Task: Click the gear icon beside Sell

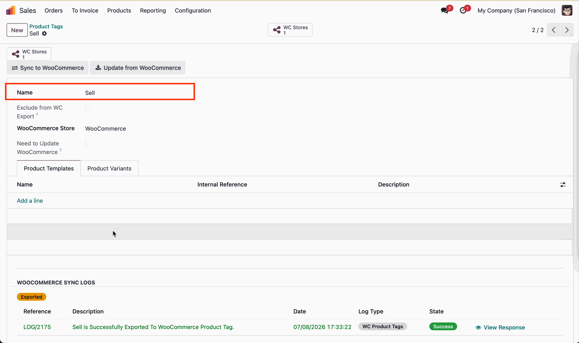Action: click(x=44, y=33)
